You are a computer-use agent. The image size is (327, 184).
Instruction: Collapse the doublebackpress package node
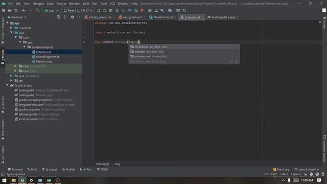click(25, 47)
